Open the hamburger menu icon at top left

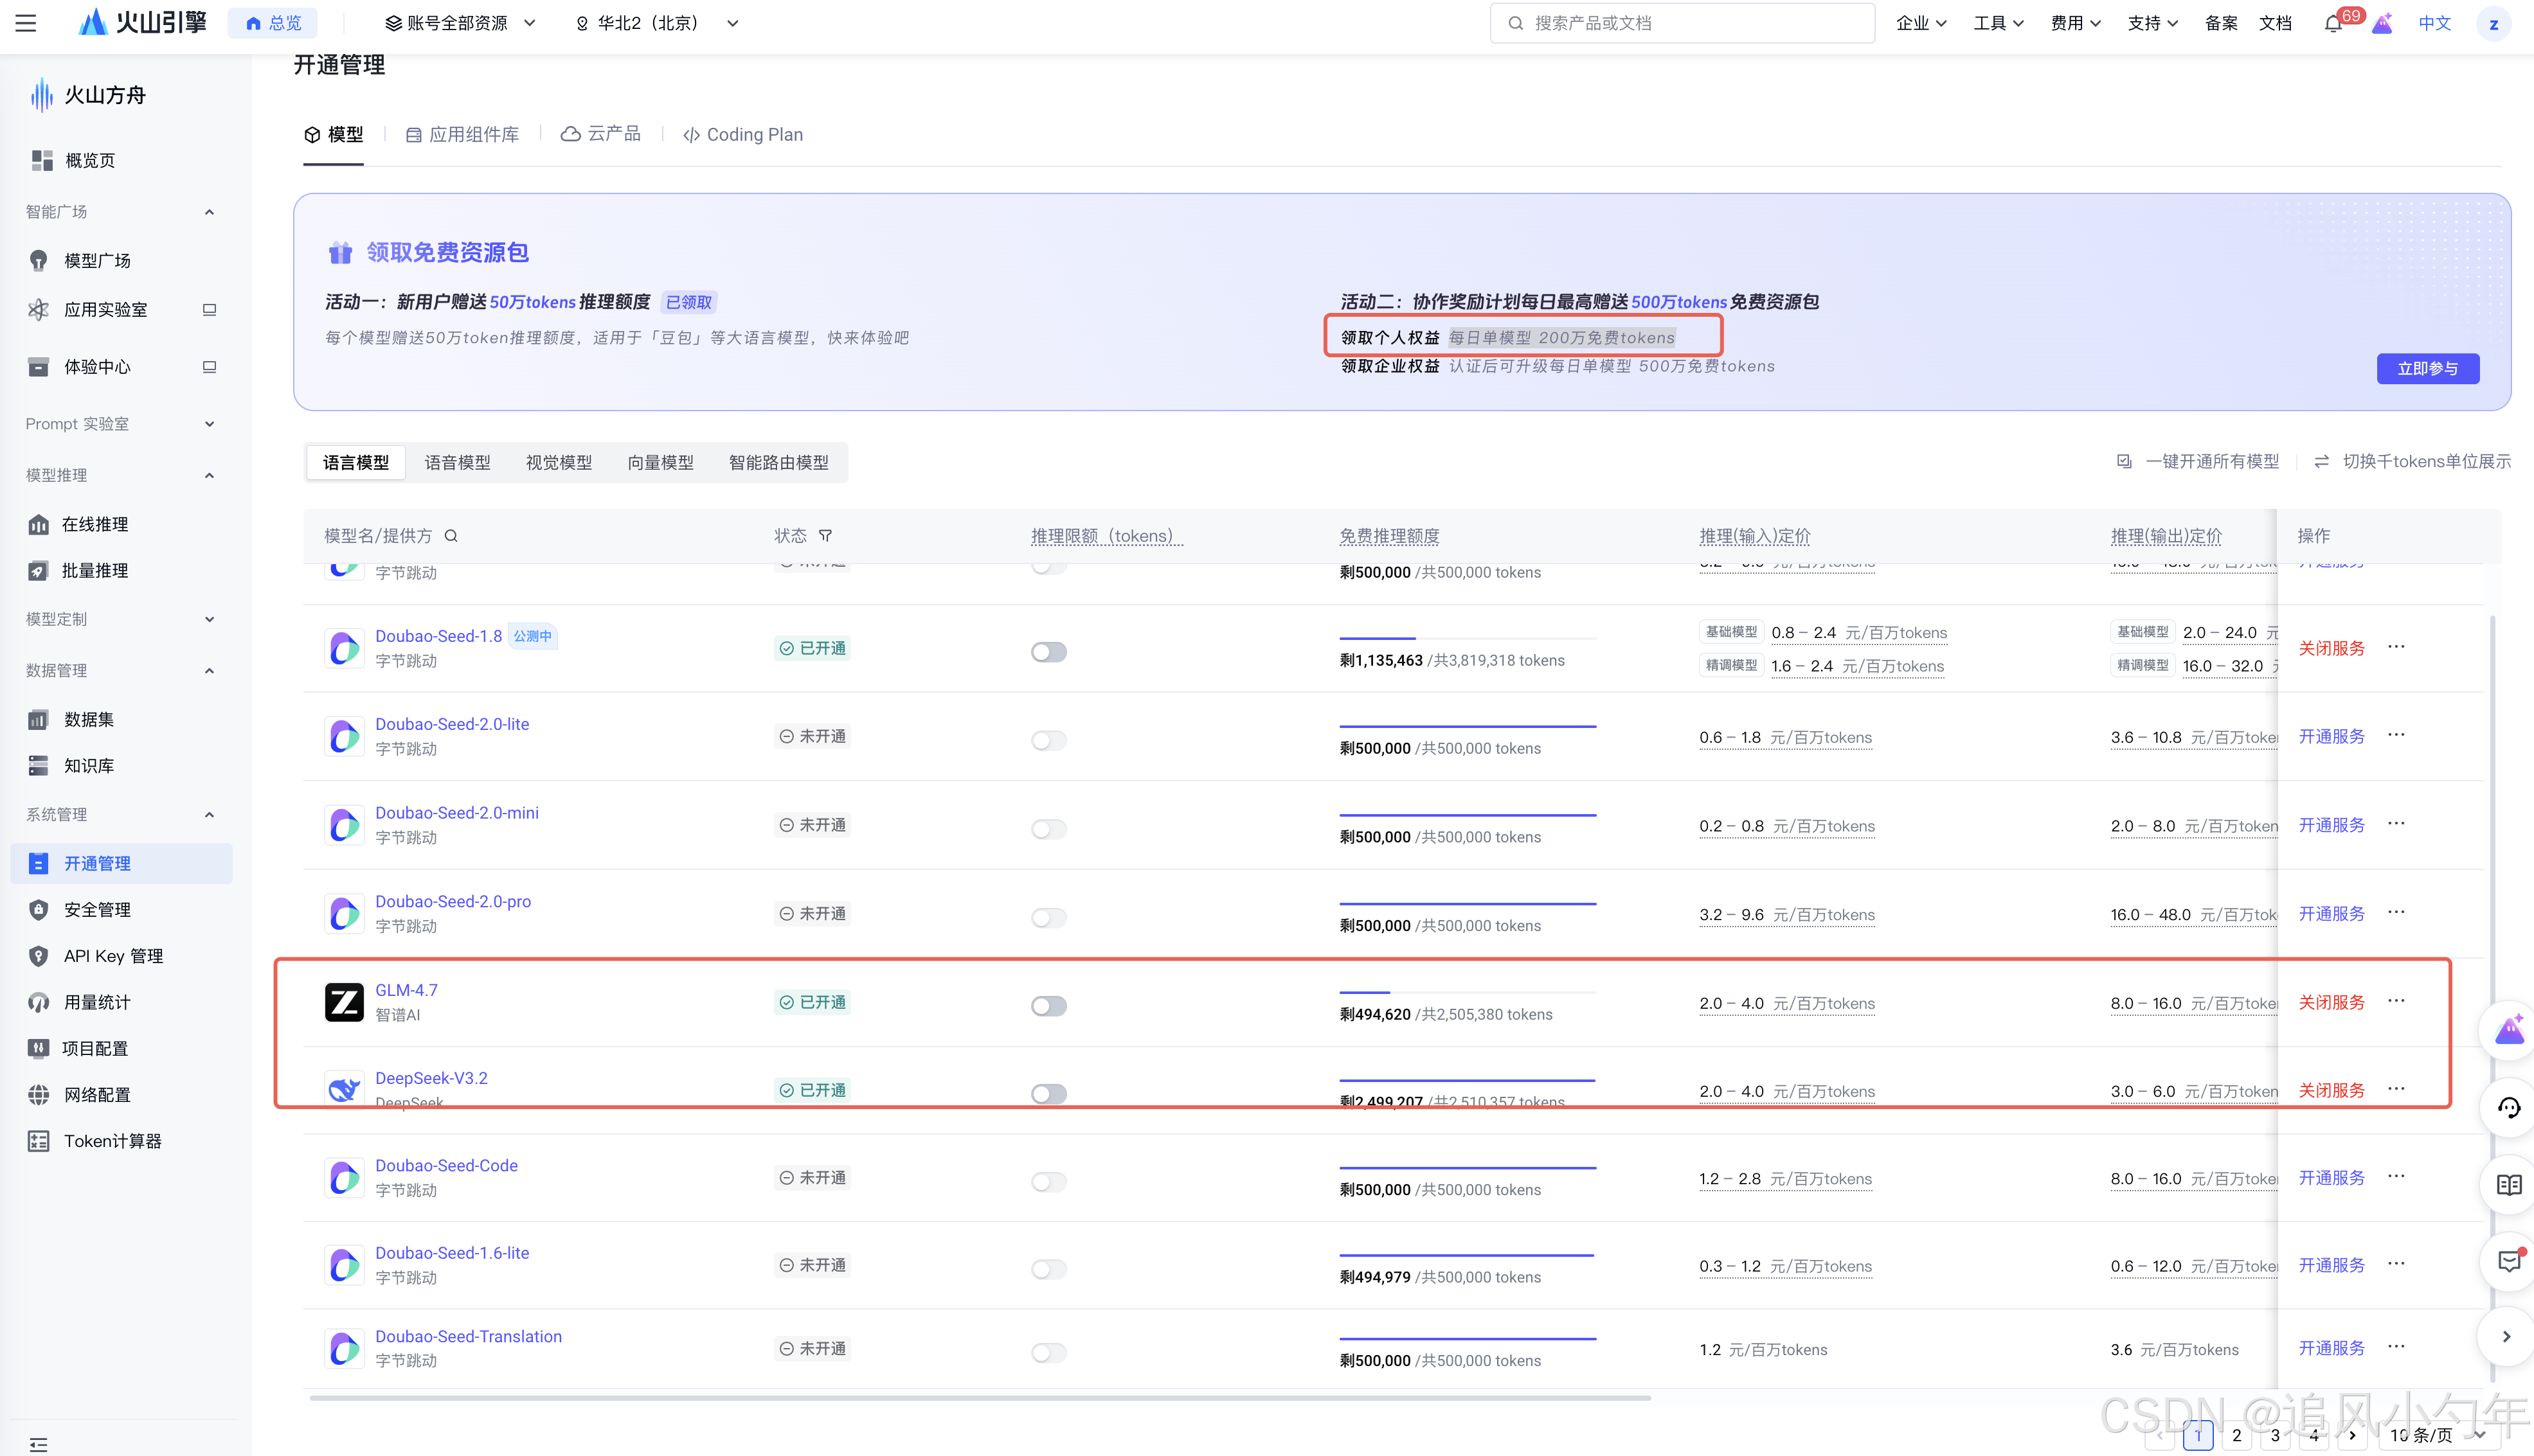(26, 23)
